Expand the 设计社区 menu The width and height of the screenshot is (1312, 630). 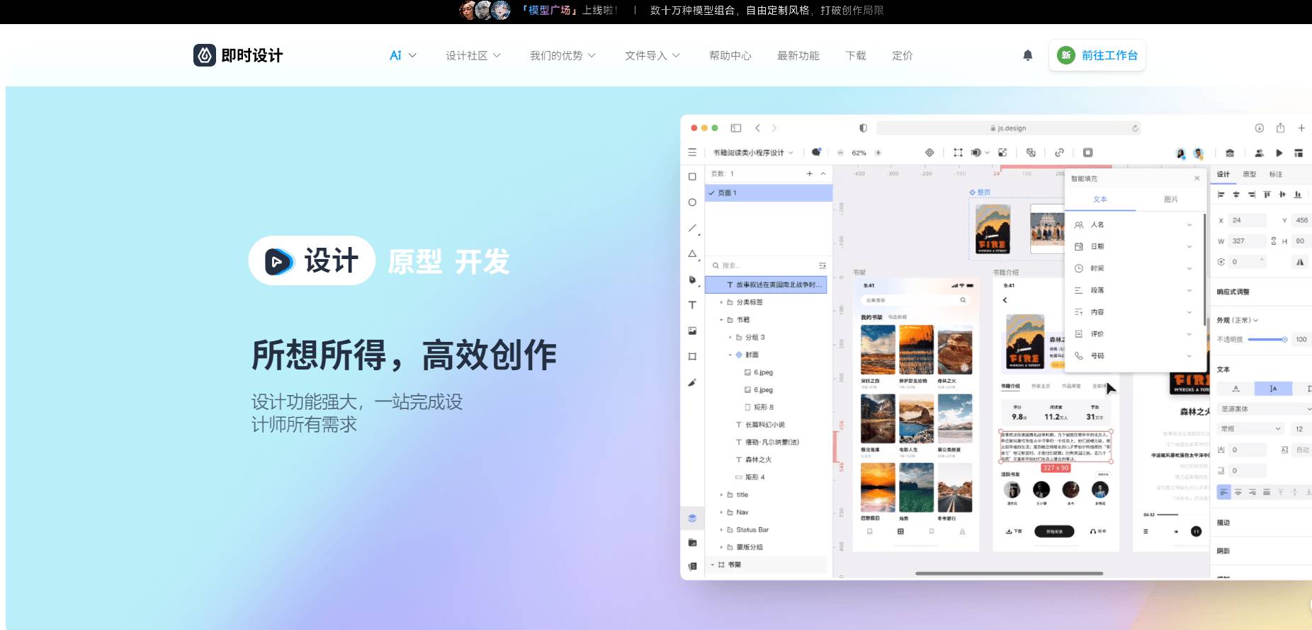coord(473,55)
